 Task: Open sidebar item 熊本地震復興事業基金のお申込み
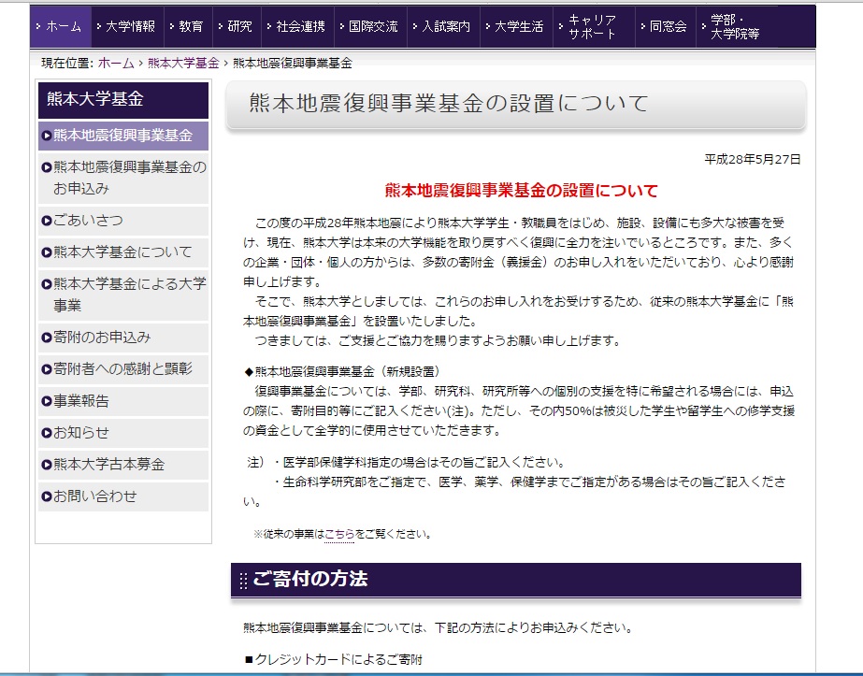coord(123,178)
